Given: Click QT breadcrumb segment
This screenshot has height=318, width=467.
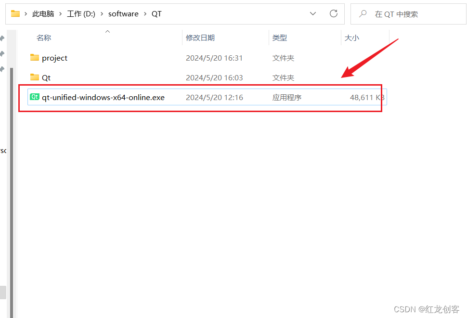Looking at the screenshot, I should [156, 14].
